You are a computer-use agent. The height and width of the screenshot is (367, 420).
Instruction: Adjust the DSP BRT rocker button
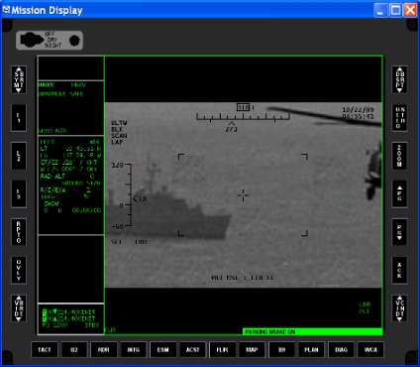coord(399,79)
